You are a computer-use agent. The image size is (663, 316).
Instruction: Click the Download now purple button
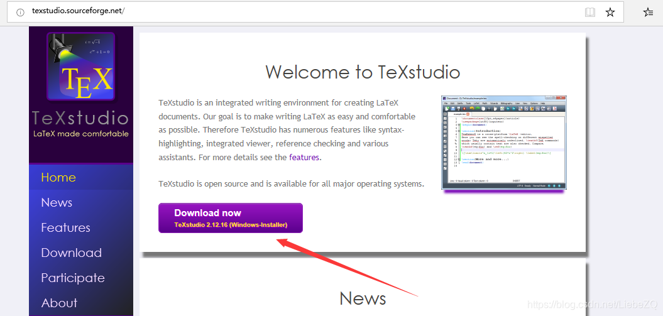pos(231,218)
